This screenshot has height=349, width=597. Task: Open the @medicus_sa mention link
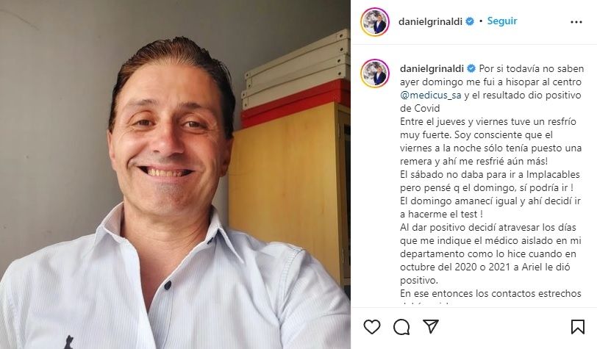pyautogui.click(x=430, y=95)
